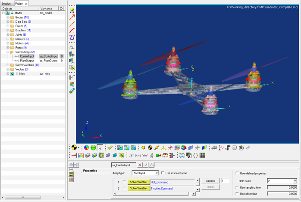Screen dimensions: 301x202
Task: Open the Properties tab
Action: [90, 171]
